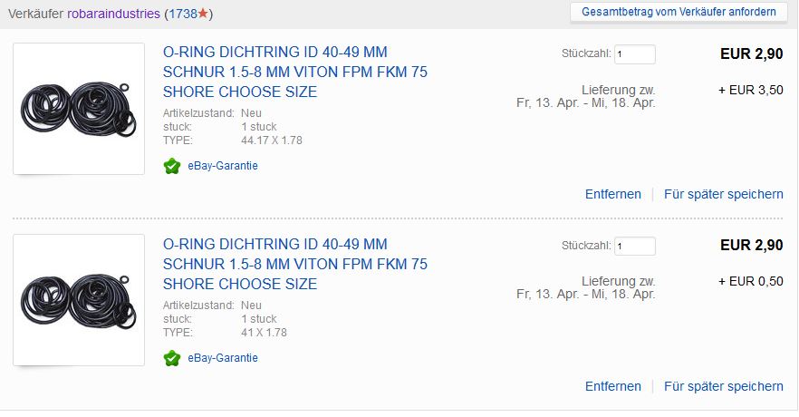Open thumbnail of the 41 X 1.78 O-ring
The width and height of the screenshot is (799, 417).
pos(79,300)
